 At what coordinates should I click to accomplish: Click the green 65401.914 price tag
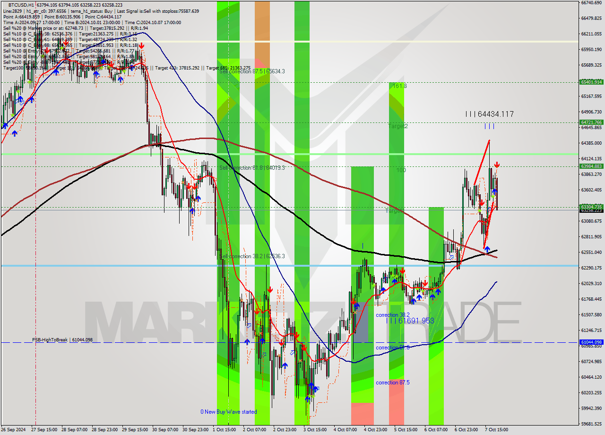591,82
